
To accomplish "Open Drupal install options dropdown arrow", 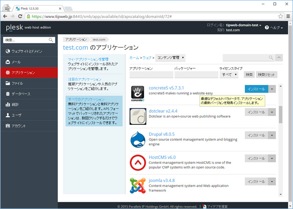I will [272, 135].
